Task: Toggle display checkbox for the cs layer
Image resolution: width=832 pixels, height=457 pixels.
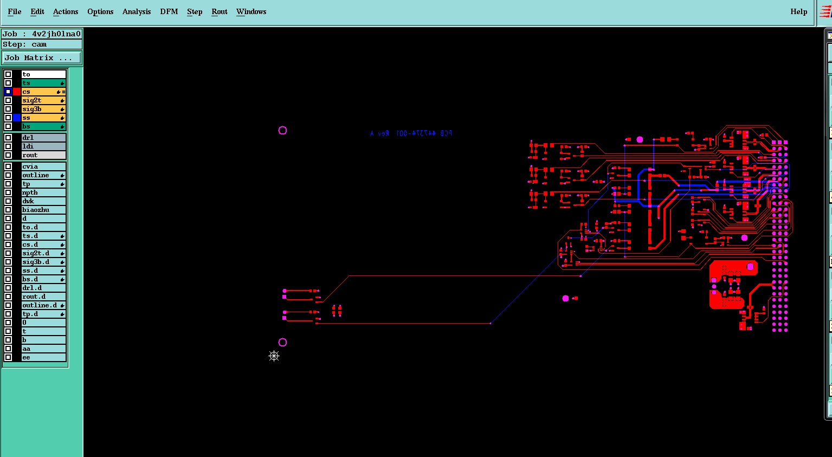Action: click(8, 92)
